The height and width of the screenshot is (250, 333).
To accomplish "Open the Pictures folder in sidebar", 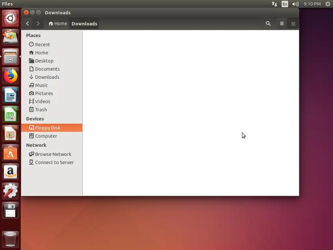I will tap(52, 93).
